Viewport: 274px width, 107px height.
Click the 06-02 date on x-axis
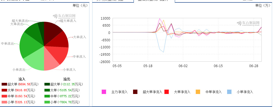(183, 66)
